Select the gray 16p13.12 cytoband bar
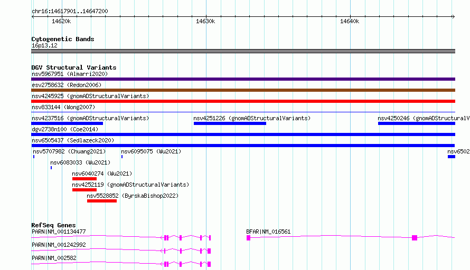 243,51
